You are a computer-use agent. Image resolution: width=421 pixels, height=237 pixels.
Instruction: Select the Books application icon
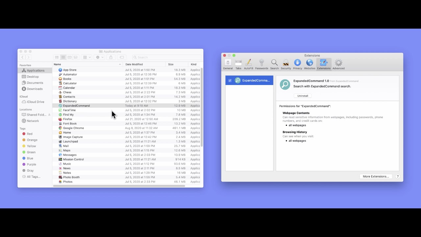pos(60,79)
